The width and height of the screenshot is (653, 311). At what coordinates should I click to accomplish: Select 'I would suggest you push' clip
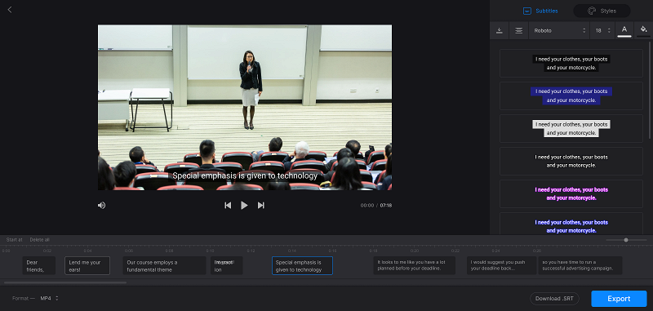tap(501, 265)
